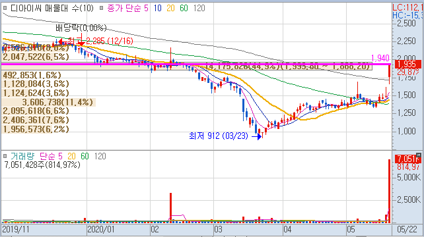Select the 2,406,361(7.6%) volume profile bar
This screenshot has width=424, height=237.
[36, 120]
